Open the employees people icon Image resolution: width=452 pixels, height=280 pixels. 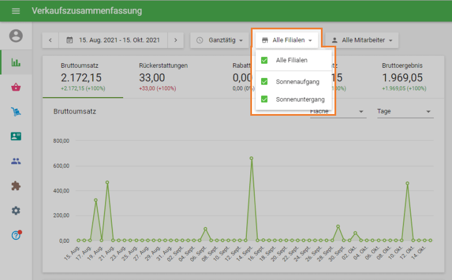pyautogui.click(x=16, y=161)
